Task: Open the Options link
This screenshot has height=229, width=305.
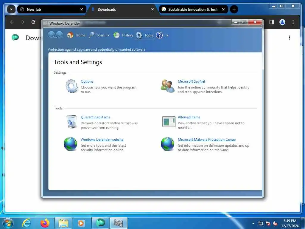Action: (87, 81)
